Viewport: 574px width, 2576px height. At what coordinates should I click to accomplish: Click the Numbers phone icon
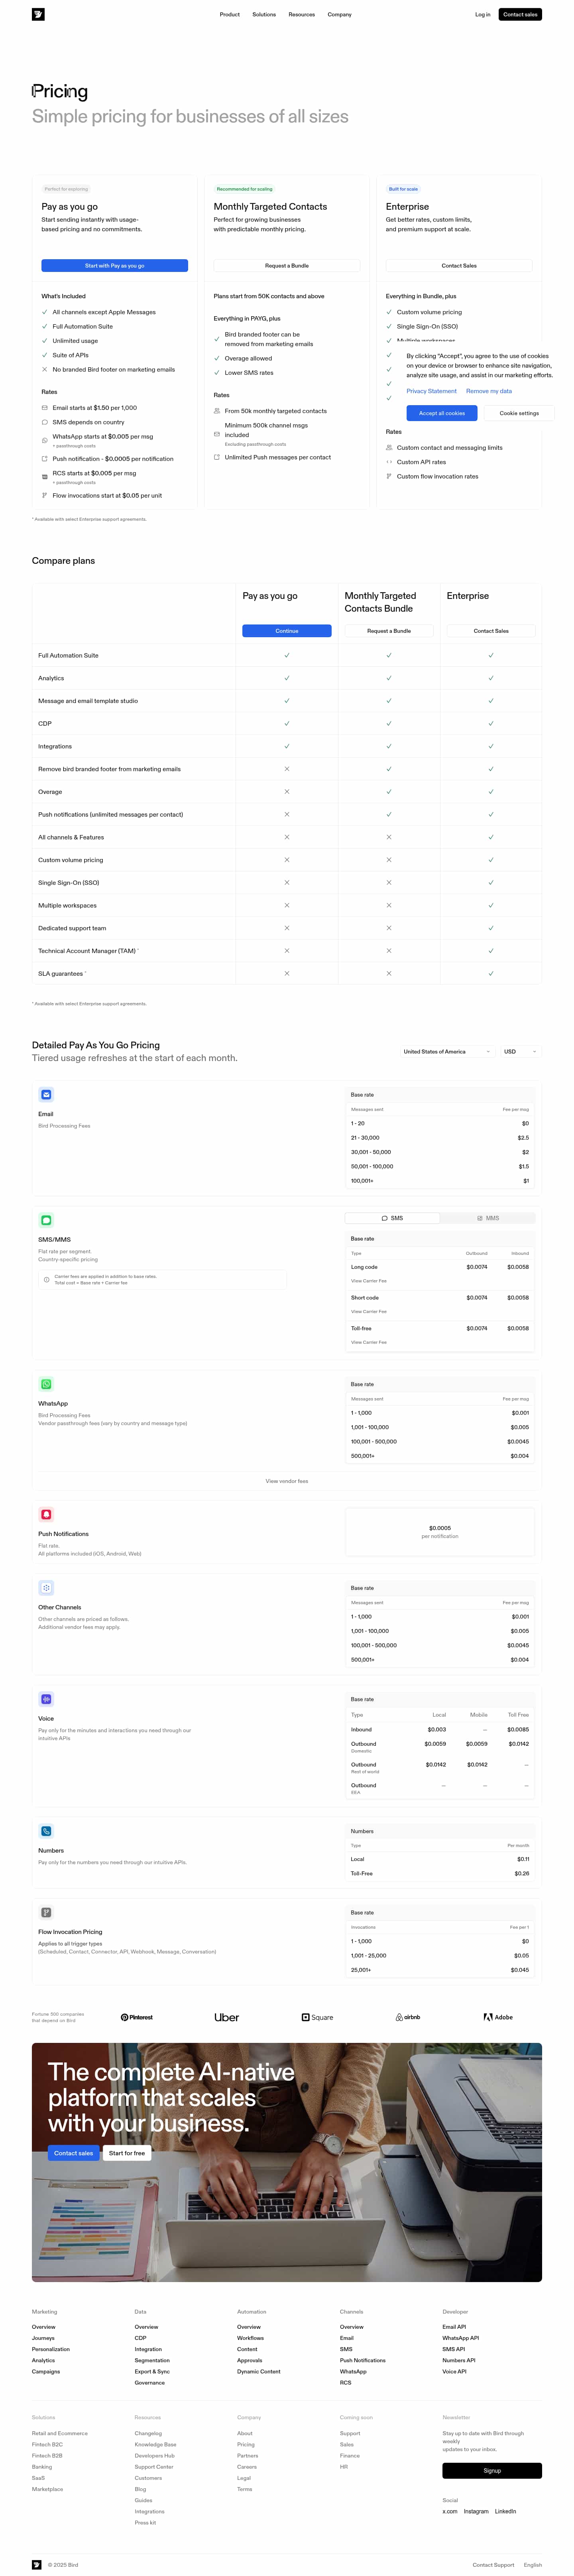[x=46, y=1831]
